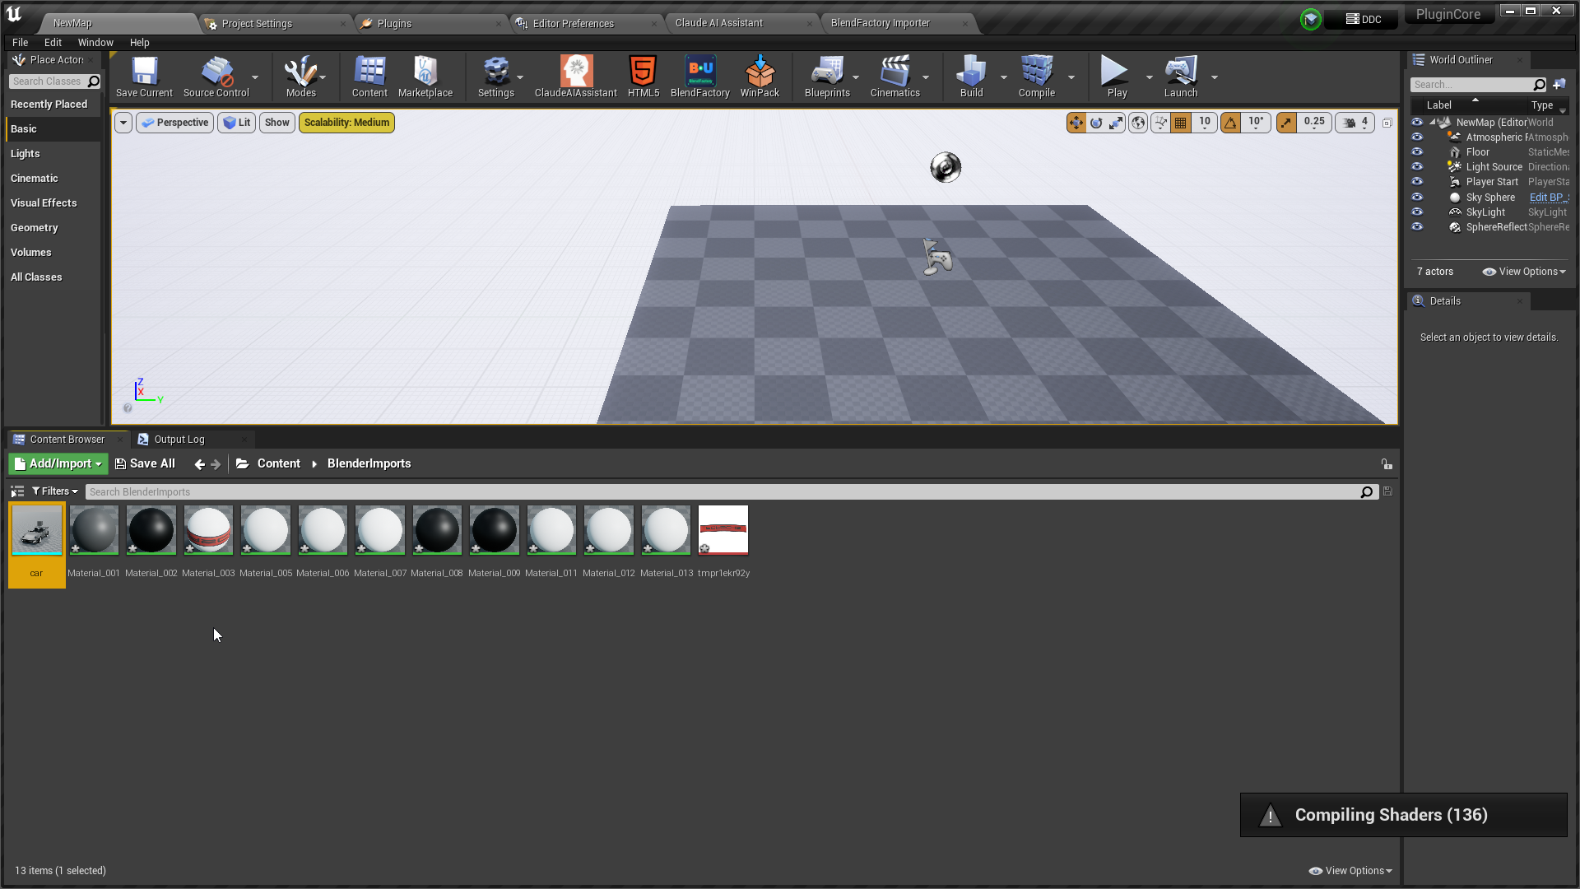Open Source Control from the toolbar
Viewport: 1580px width, 889px height.
click(216, 77)
